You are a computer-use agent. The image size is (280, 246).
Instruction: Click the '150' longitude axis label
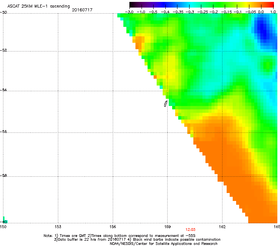tap(3, 227)
